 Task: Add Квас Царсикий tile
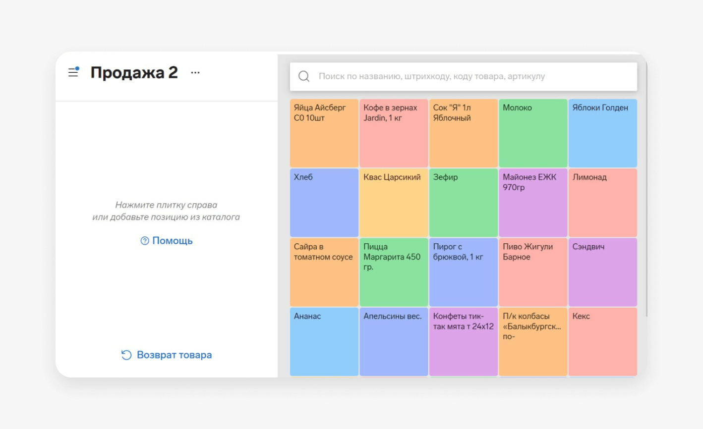pyautogui.click(x=394, y=203)
